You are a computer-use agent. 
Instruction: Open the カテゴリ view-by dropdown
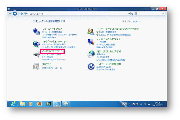coord(136,21)
